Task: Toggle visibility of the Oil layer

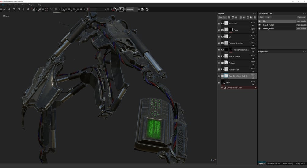Action: (219, 37)
